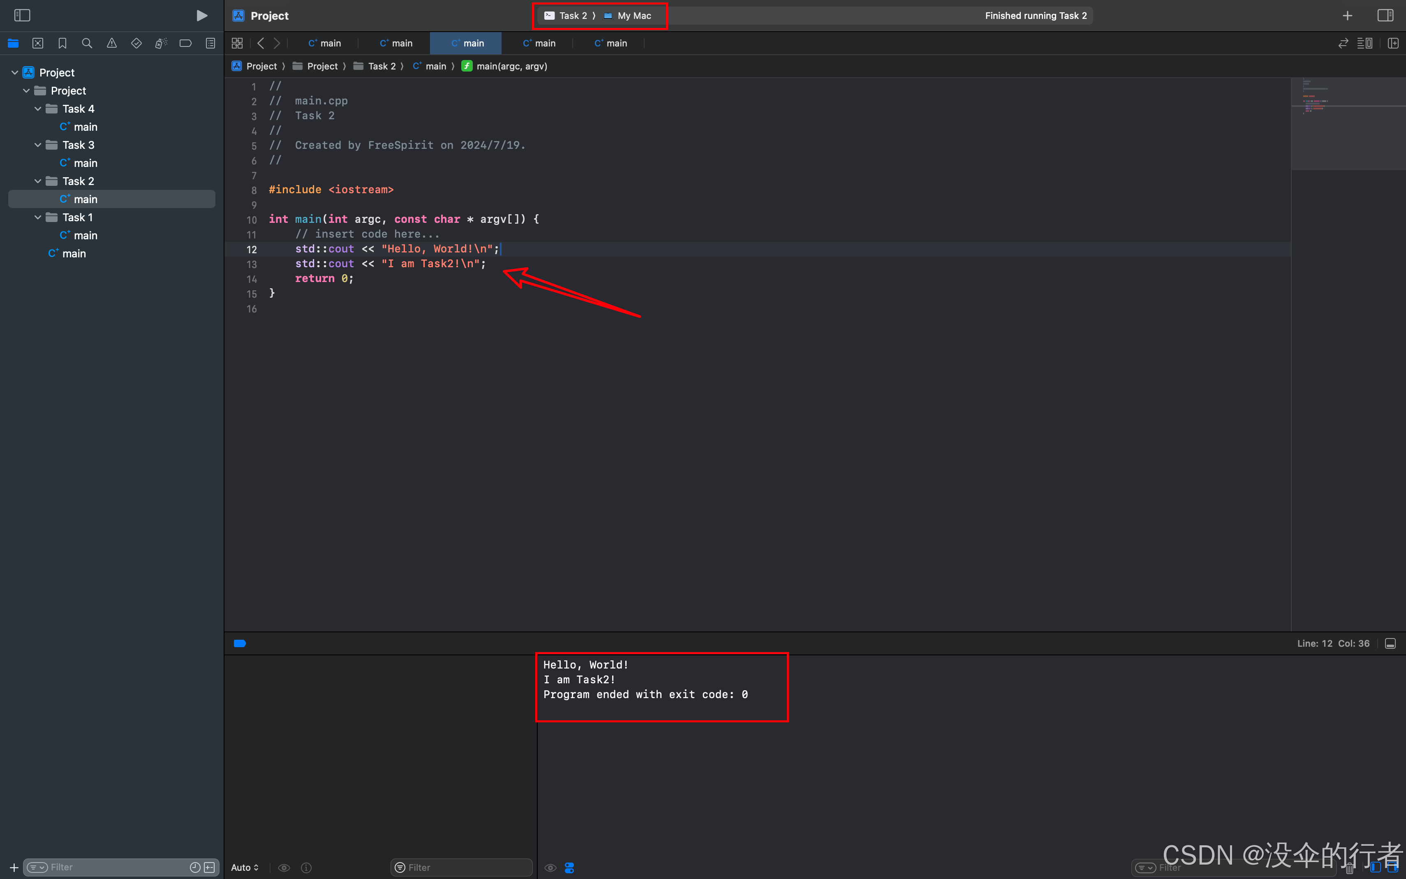Collapse the Task 2 folder
The image size is (1406, 879).
coord(38,181)
